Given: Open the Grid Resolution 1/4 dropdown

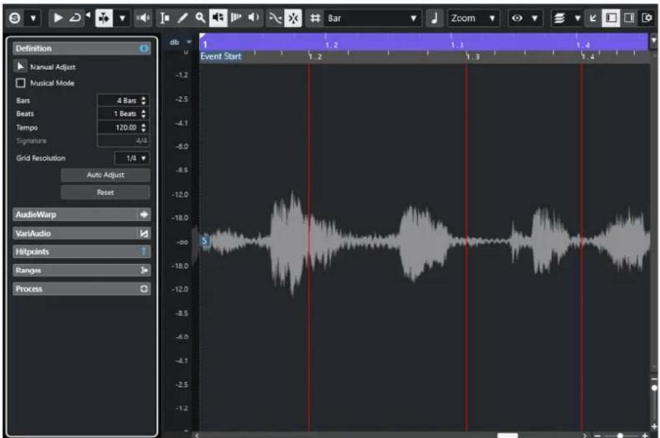Looking at the screenshot, I should [x=132, y=158].
